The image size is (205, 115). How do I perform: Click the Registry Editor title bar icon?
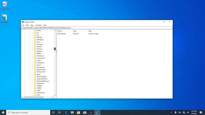[23, 22]
